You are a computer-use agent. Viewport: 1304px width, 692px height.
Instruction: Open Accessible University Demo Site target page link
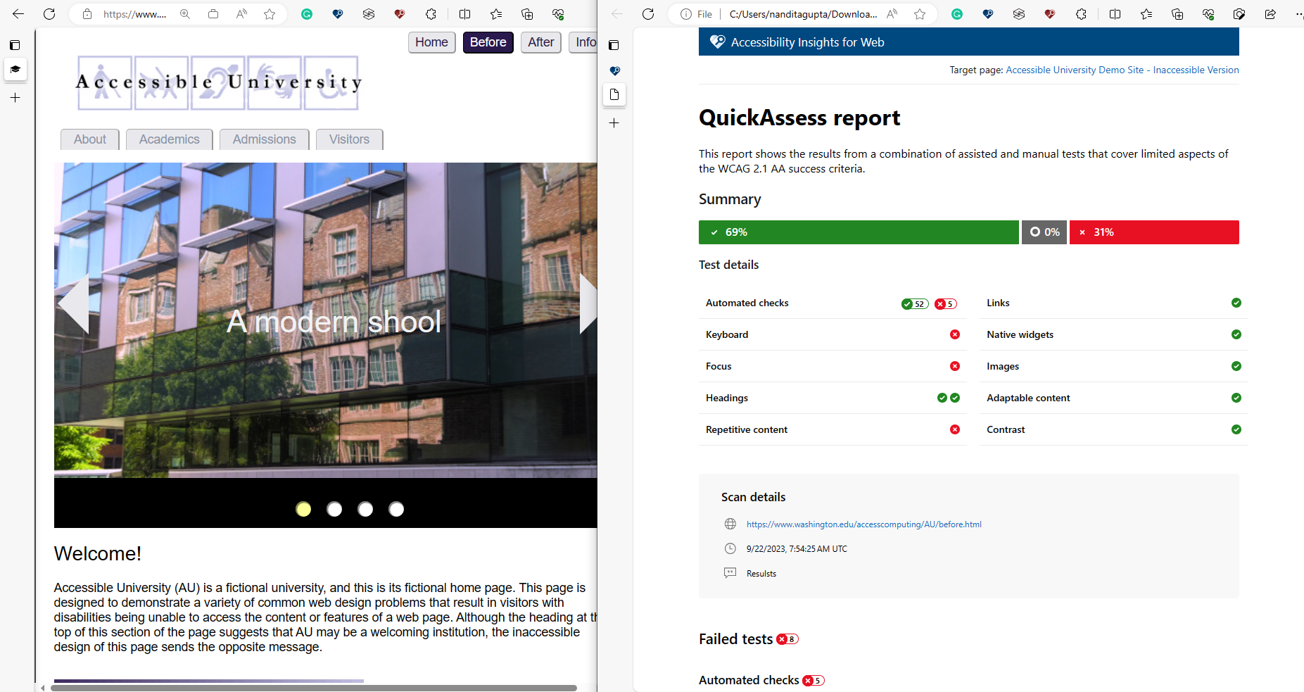click(x=1122, y=70)
